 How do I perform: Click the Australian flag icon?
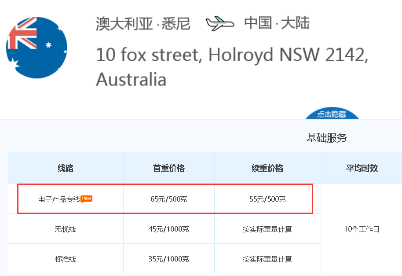tap(37, 48)
